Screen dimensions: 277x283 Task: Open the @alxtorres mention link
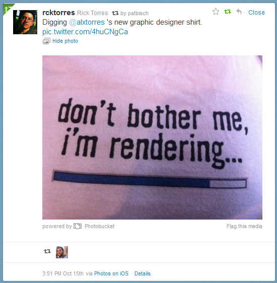click(x=87, y=22)
